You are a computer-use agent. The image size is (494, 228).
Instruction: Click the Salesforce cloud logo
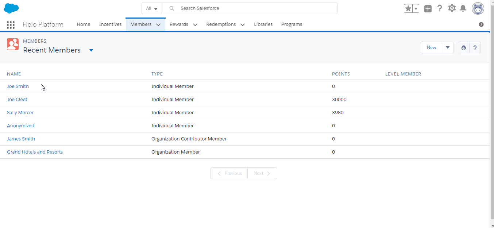(x=11, y=8)
